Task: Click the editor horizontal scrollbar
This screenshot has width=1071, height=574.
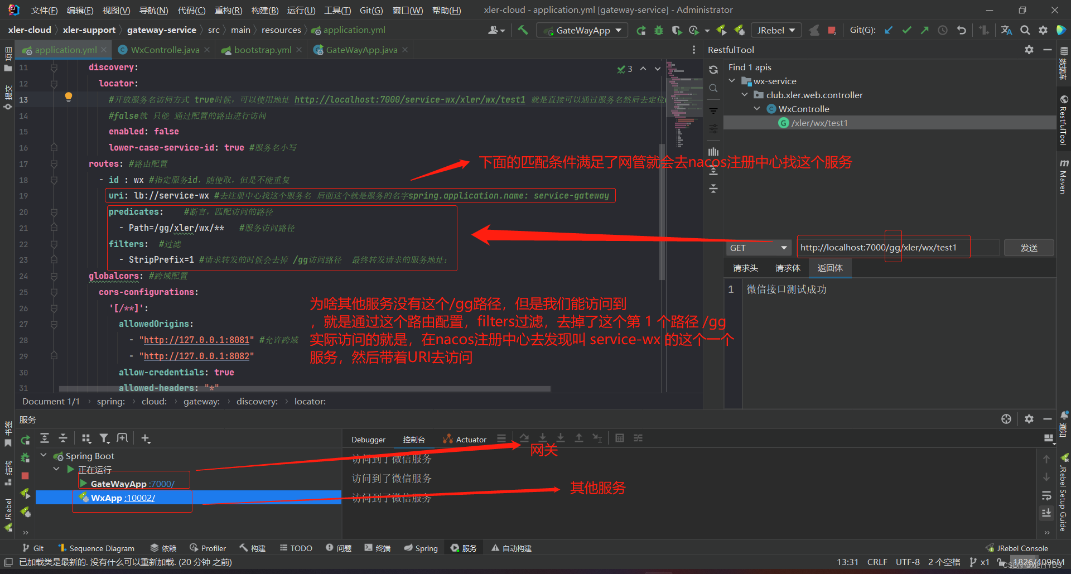Action: click(304, 389)
